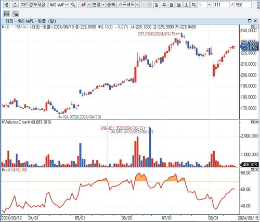Select the candlestick chart type icon
This screenshot has height=222, width=260.
pos(84,5)
